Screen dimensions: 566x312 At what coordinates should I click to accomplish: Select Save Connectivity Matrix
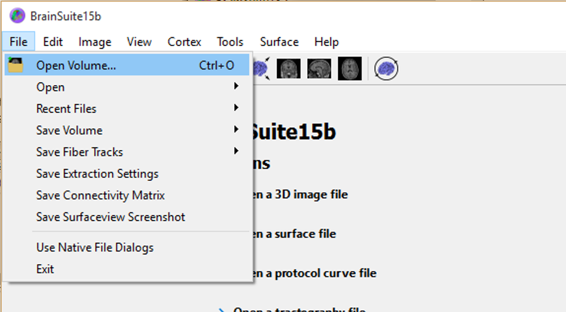pos(100,195)
